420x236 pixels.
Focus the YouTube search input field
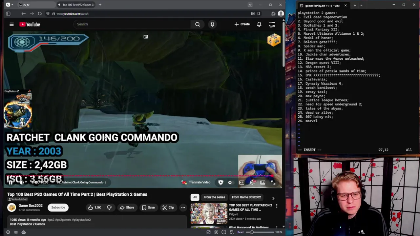click(133, 24)
